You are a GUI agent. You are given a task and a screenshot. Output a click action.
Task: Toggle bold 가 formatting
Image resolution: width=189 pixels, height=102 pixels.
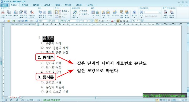96,21
